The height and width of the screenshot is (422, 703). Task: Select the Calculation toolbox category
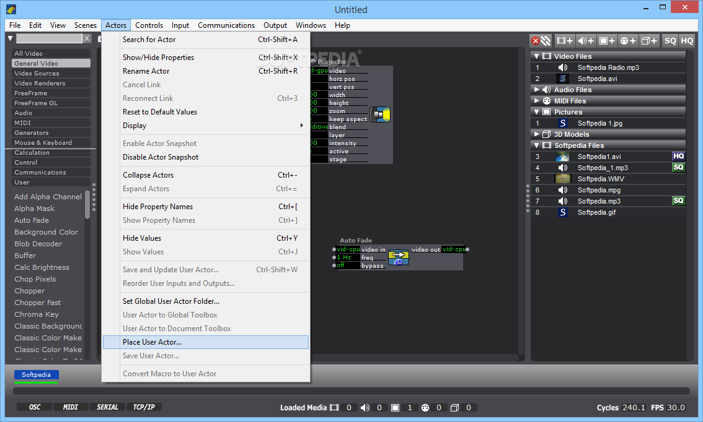[x=51, y=153]
